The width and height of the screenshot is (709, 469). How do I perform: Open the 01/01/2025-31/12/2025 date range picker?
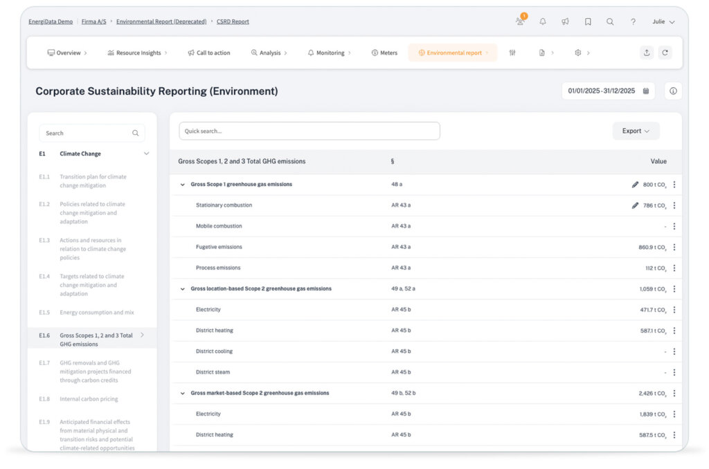pos(608,91)
